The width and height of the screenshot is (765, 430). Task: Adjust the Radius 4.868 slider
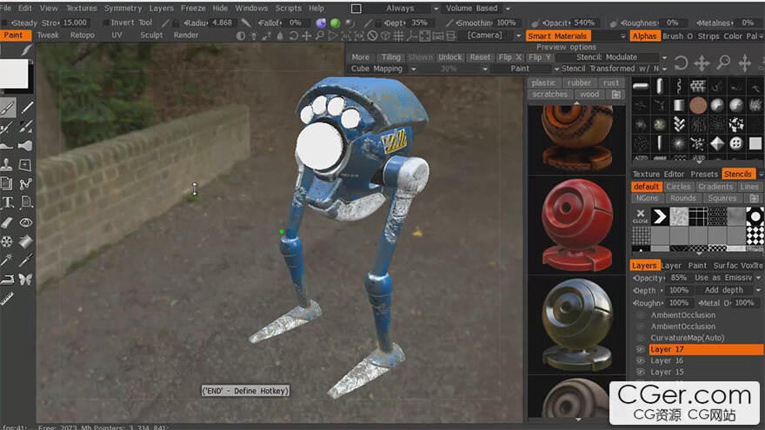point(210,23)
